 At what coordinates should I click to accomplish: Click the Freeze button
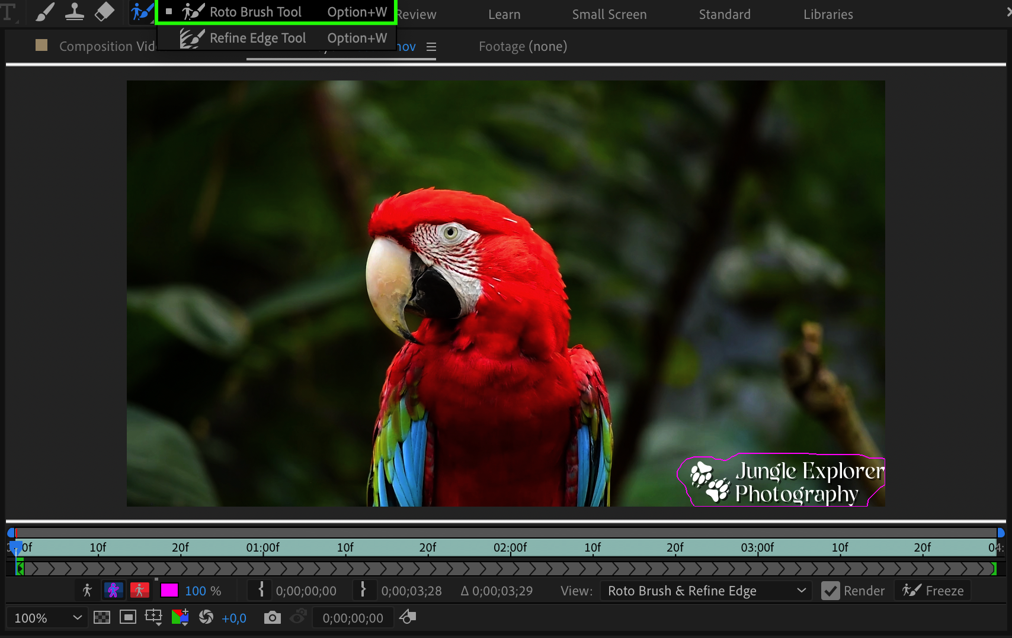coord(933,591)
